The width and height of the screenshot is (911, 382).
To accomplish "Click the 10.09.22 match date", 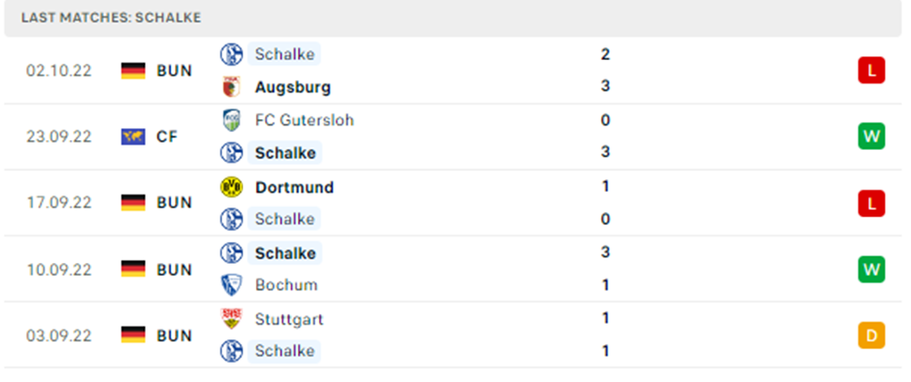I will coord(58,270).
